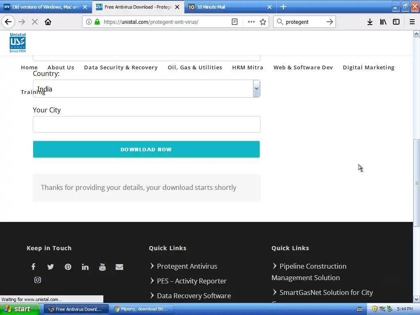Screen dimensions: 420x315
Task: Open a new tab with the plus button
Action: [x=283, y=7]
